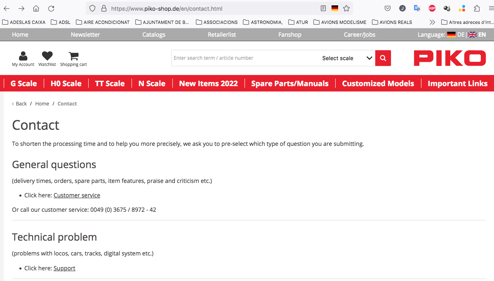This screenshot has width=494, height=281.
Task: Open the extensions puzzle piece icon
Action: pyautogui.click(x=477, y=9)
